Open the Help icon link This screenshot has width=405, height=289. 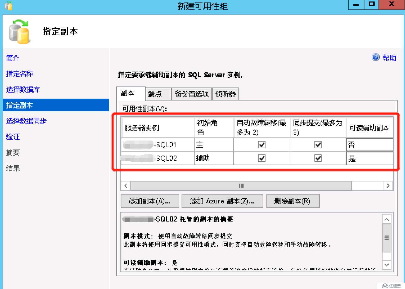(376, 57)
